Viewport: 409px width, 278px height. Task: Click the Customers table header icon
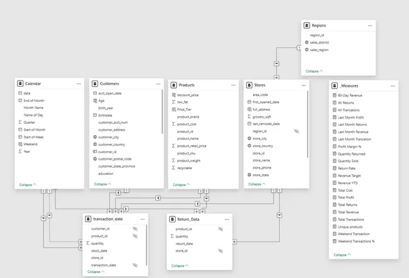point(95,84)
